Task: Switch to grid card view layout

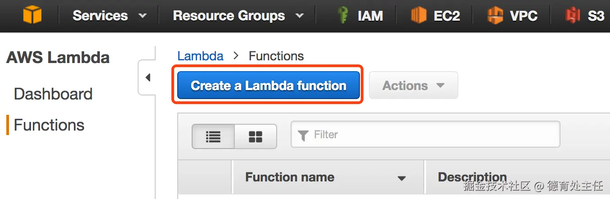Action: tap(256, 136)
